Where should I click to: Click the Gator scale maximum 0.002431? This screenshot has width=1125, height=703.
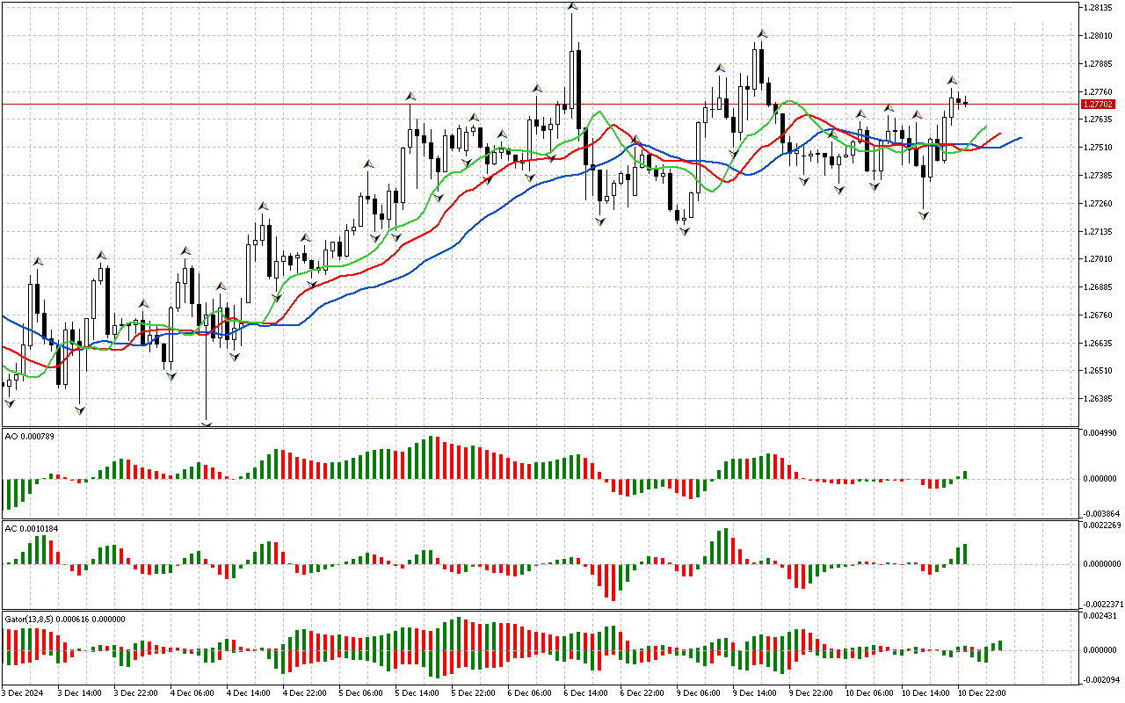point(1100,616)
